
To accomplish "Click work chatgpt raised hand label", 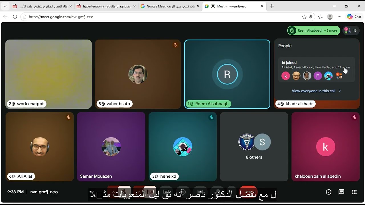I will (26, 104).
